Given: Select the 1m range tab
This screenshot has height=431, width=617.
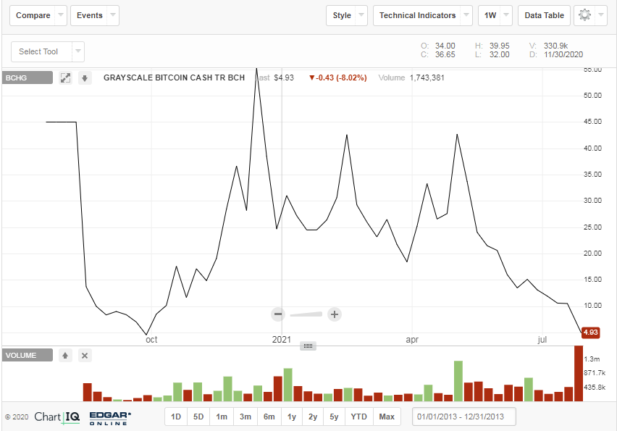Looking at the screenshot, I should click(x=222, y=417).
